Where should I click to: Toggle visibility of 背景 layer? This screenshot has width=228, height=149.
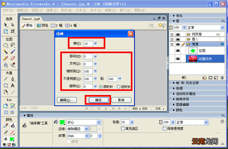(178, 44)
